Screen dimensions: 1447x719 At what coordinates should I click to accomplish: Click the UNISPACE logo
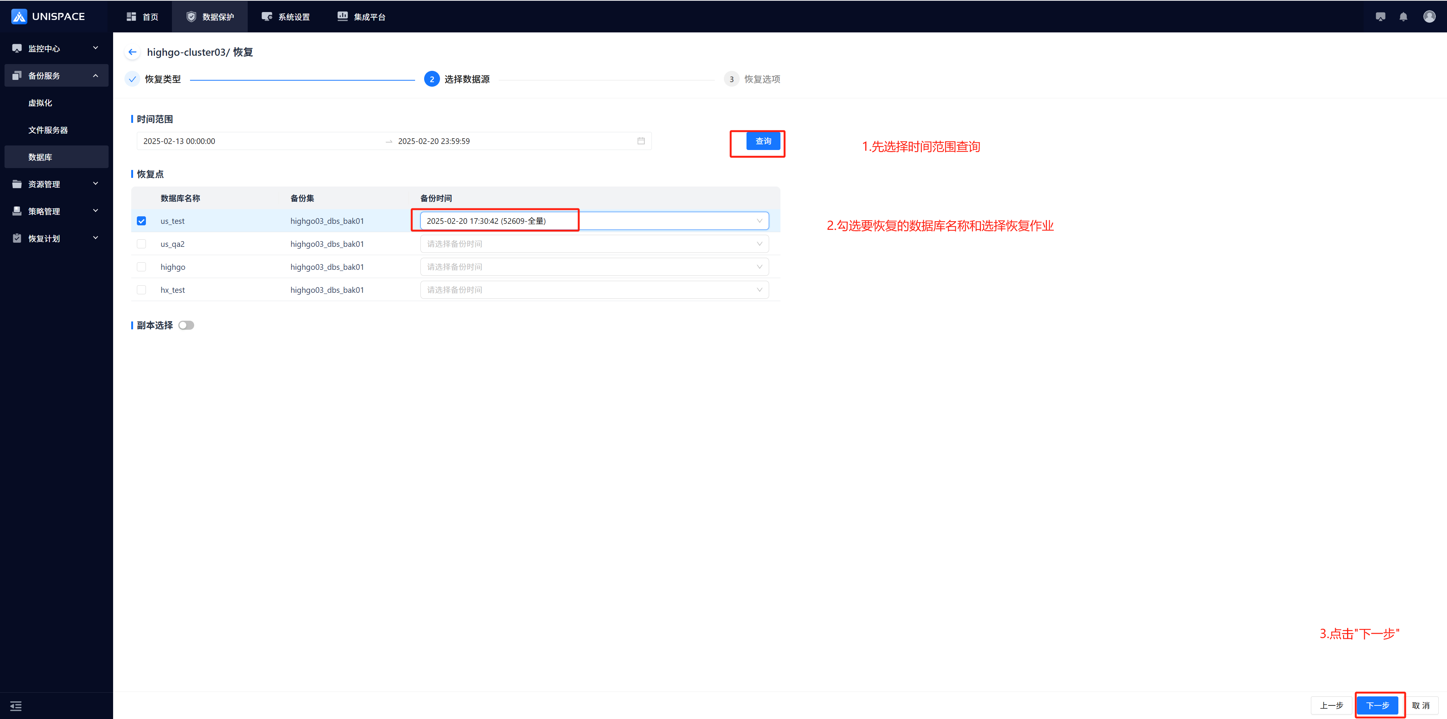point(48,17)
